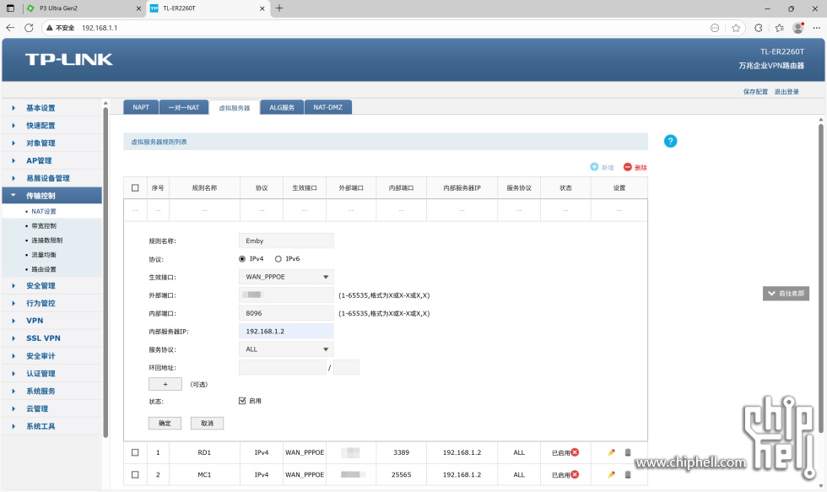This screenshot has height=492, width=827.
Task: Open the WAN_PPPOE interface dropdown
Action: (286, 277)
